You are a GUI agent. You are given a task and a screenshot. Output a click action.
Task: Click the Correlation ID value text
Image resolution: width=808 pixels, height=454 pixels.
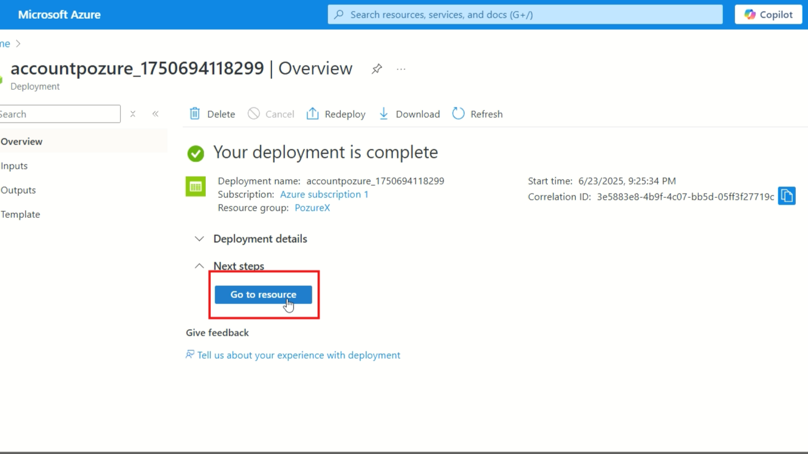(685, 197)
